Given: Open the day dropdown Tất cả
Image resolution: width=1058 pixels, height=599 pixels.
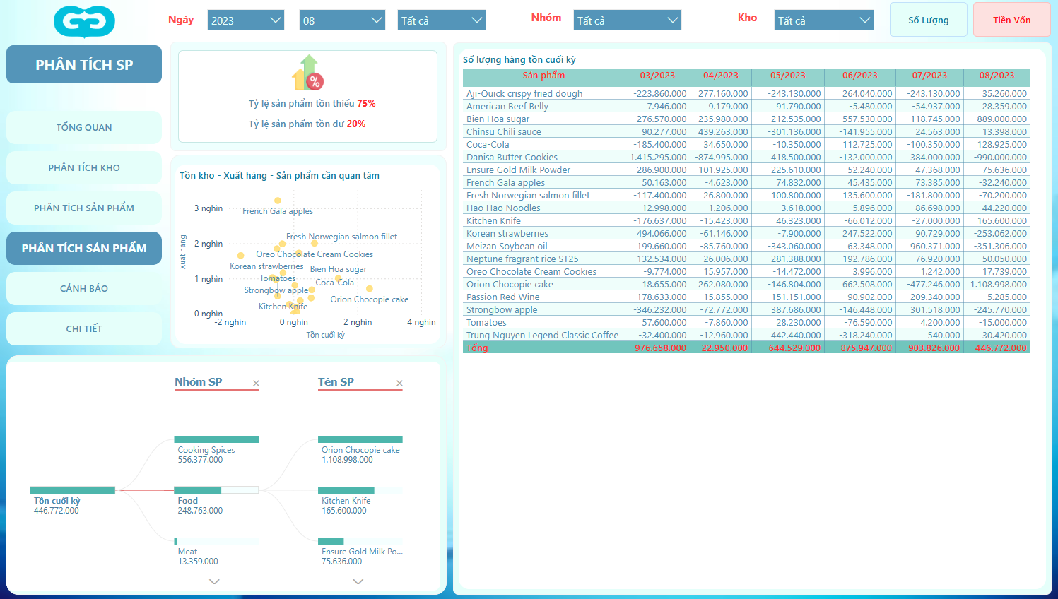Looking at the screenshot, I should [441, 20].
